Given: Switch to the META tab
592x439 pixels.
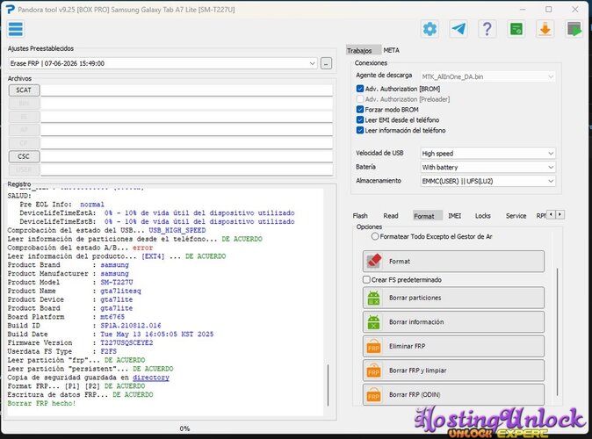Looking at the screenshot, I should (x=391, y=50).
